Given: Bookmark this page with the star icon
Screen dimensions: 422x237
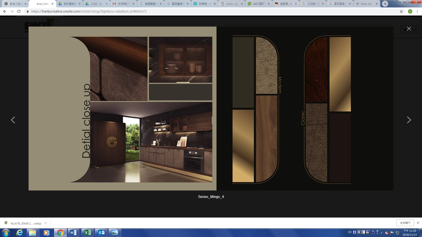Looking at the screenshot, I should tap(401, 12).
